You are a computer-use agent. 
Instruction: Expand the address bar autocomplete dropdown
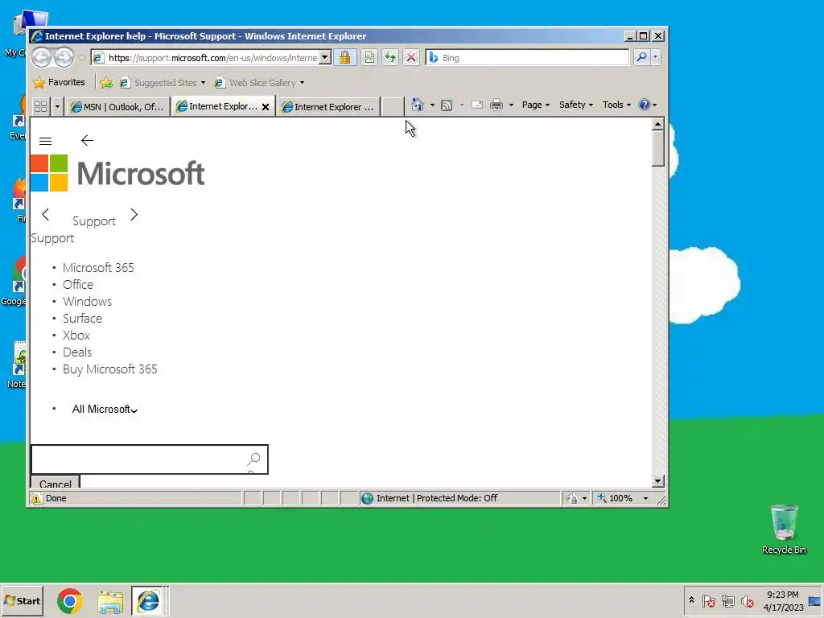325,57
